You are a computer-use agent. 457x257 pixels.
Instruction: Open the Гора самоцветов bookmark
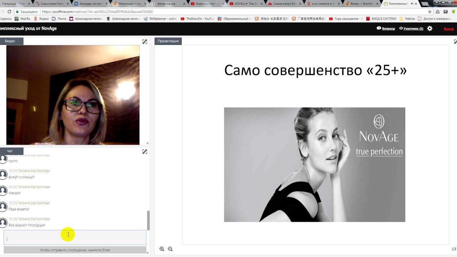(x=346, y=19)
